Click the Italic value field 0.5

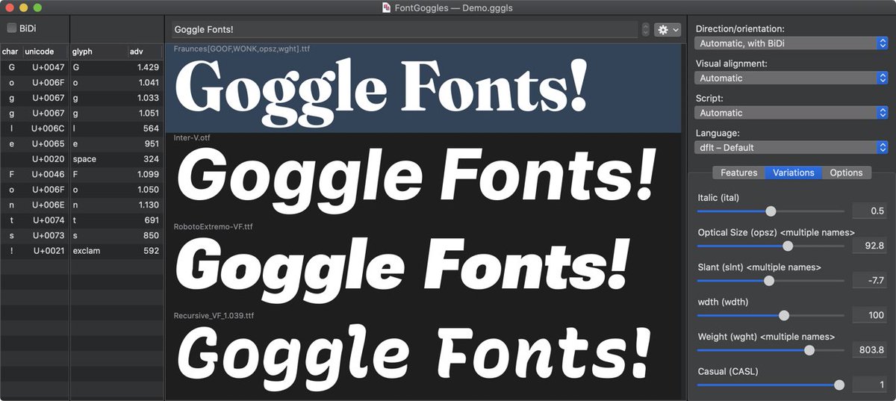pyautogui.click(x=869, y=211)
